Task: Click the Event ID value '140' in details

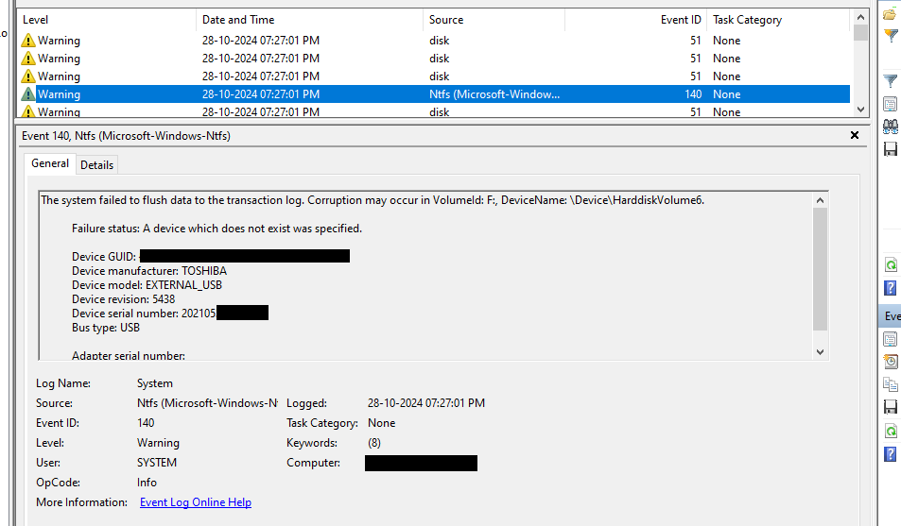Action: (x=146, y=423)
